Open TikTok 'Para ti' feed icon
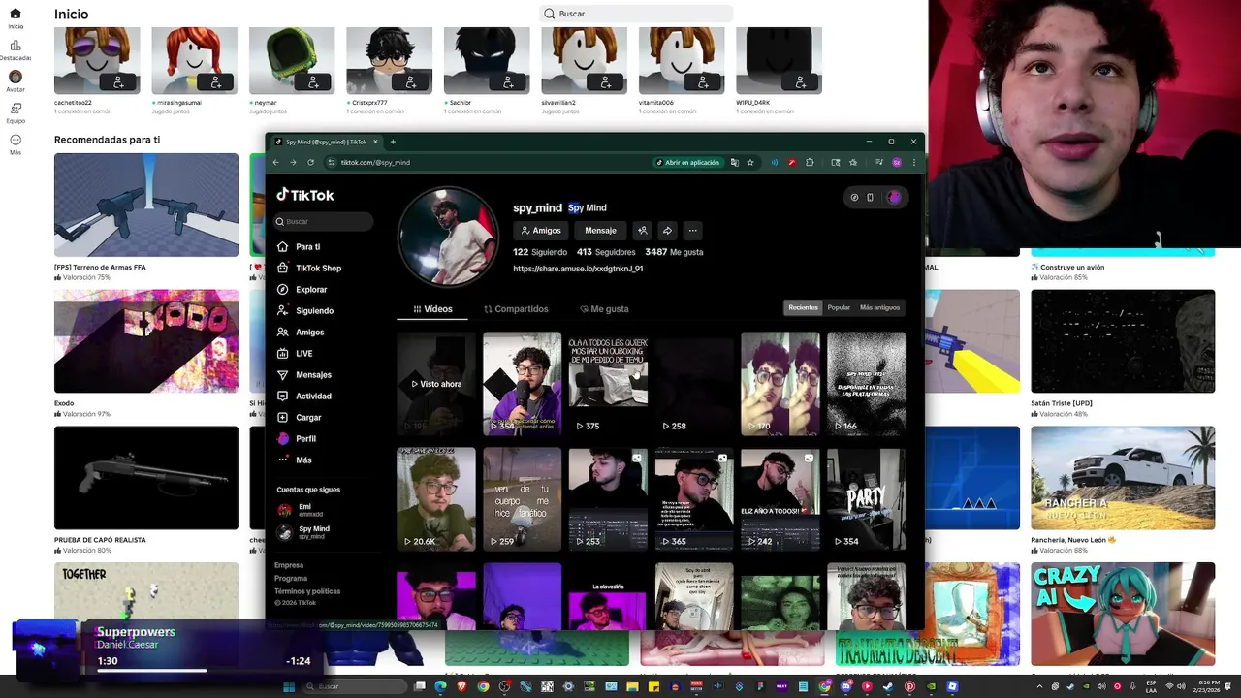This screenshot has height=698, width=1241. (282, 247)
